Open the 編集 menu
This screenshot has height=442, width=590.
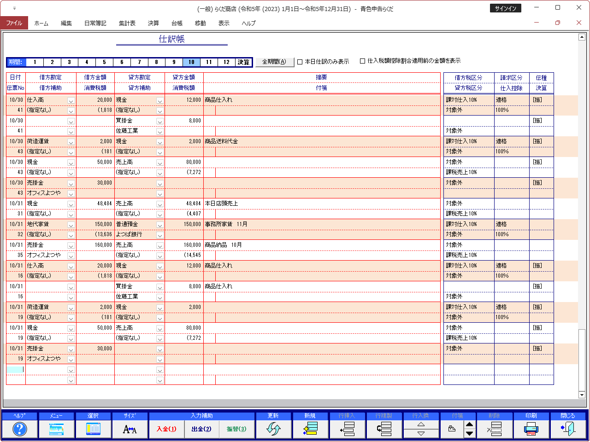[x=66, y=23]
